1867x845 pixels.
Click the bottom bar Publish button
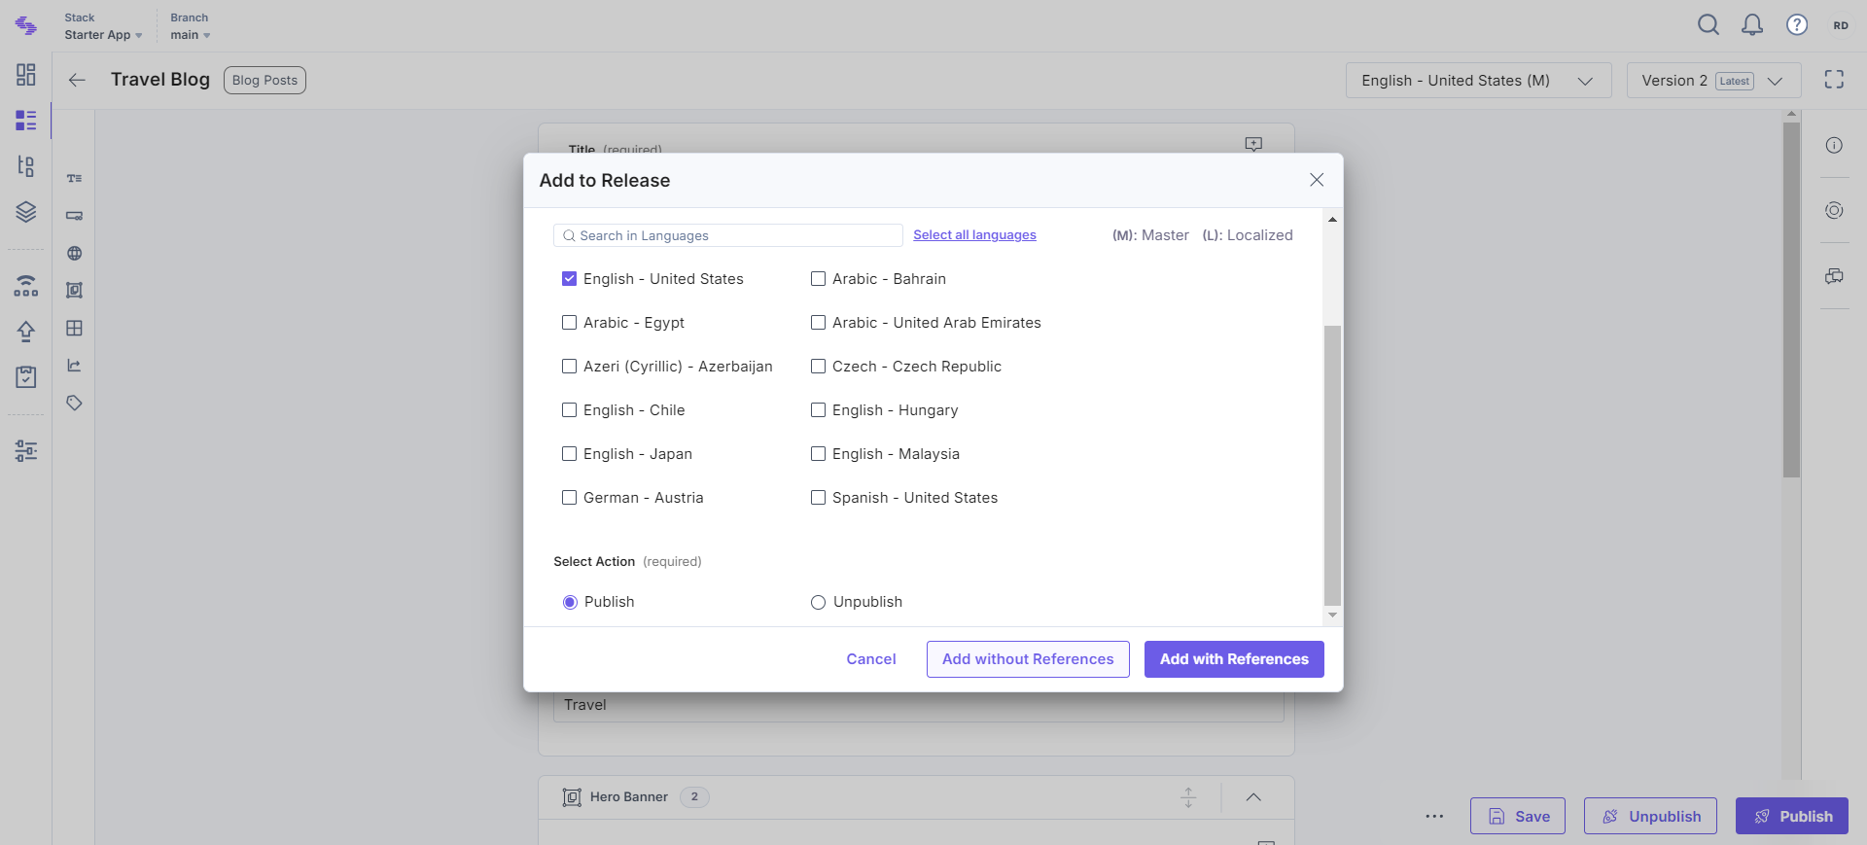pyautogui.click(x=1792, y=817)
